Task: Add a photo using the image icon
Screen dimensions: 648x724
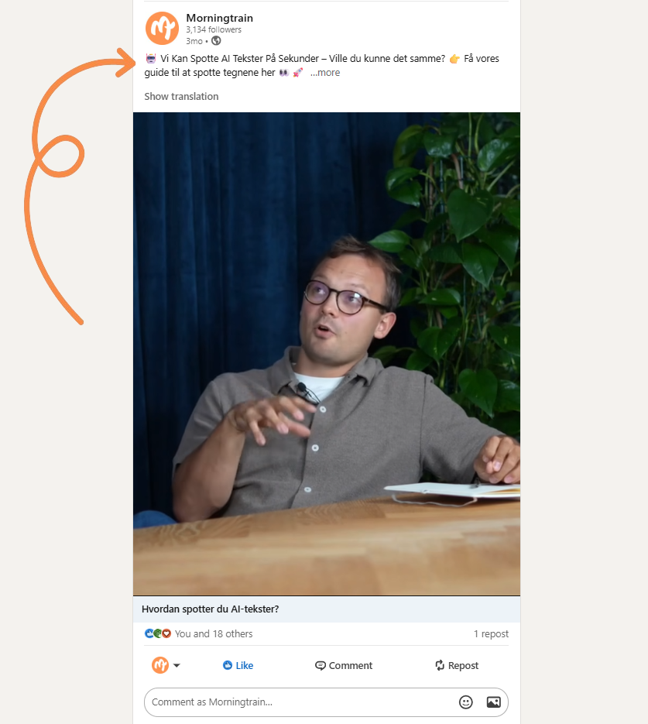Action: click(493, 702)
